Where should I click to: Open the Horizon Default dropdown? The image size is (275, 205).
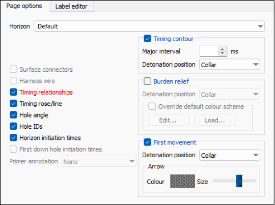(x=149, y=26)
